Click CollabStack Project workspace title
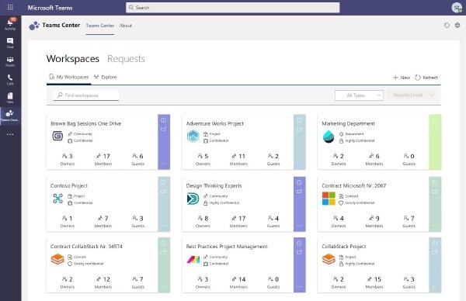The height and width of the screenshot is (301, 466). coord(344,247)
